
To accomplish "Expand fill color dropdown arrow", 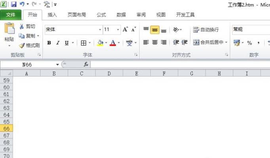I will tap(106, 42).
